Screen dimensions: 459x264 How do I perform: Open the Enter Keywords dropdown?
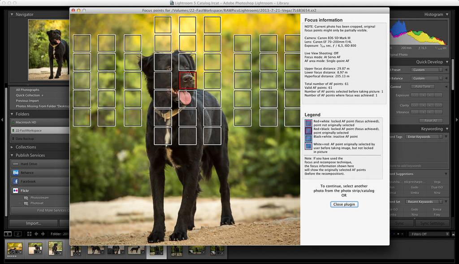[x=424, y=137]
